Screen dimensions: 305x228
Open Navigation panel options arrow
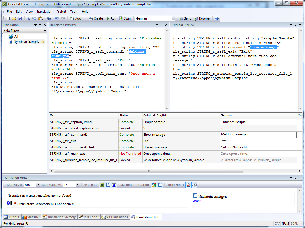pyautogui.click(x=35, y=25)
